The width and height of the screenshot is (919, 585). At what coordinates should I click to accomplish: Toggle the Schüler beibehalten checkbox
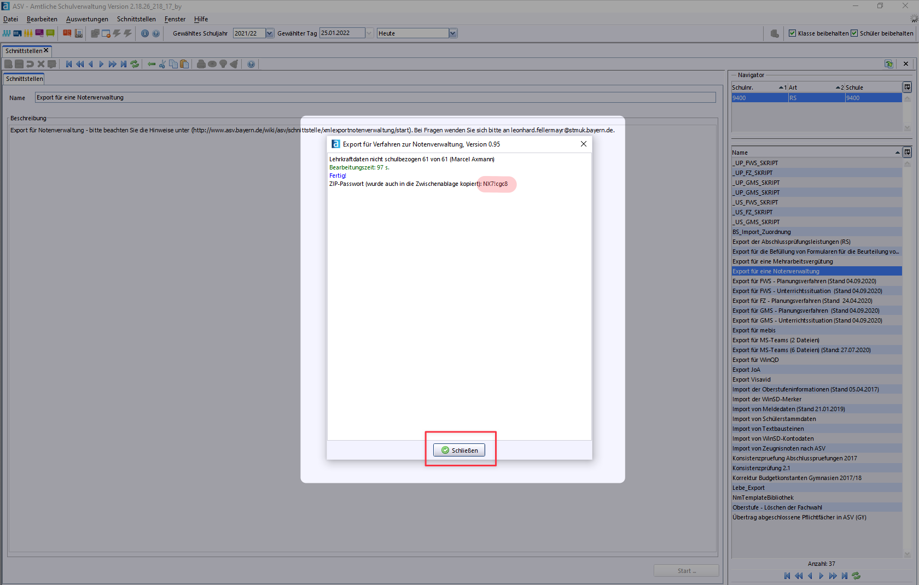click(854, 33)
